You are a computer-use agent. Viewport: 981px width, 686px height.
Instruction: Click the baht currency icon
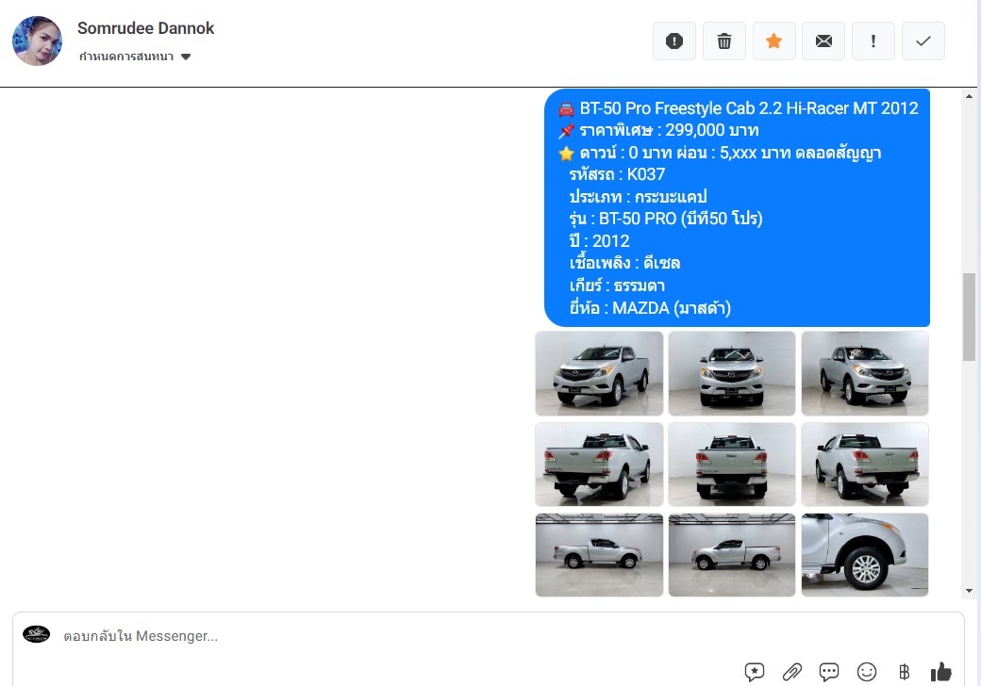[x=904, y=672]
